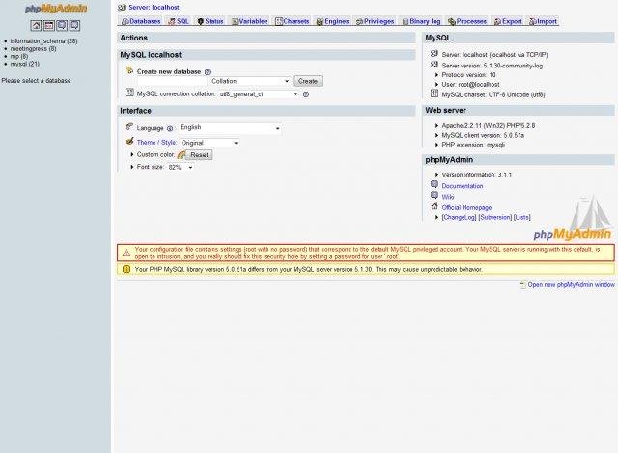Screen dimensions: 618x453
Task: Click the Server version icon
Action: click(435, 65)
